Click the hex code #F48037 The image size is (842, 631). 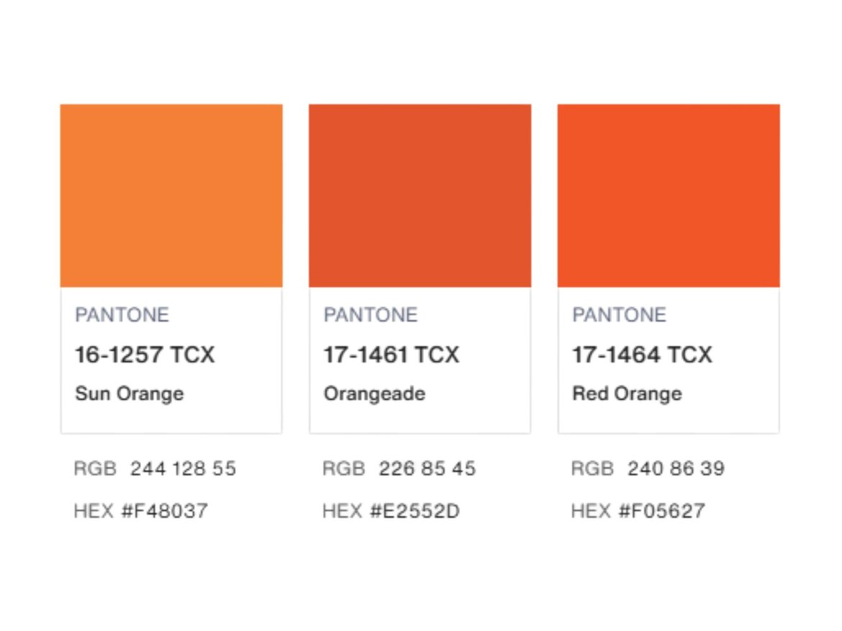point(165,512)
